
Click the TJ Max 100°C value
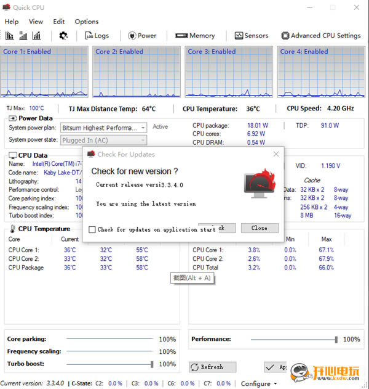[36, 109]
